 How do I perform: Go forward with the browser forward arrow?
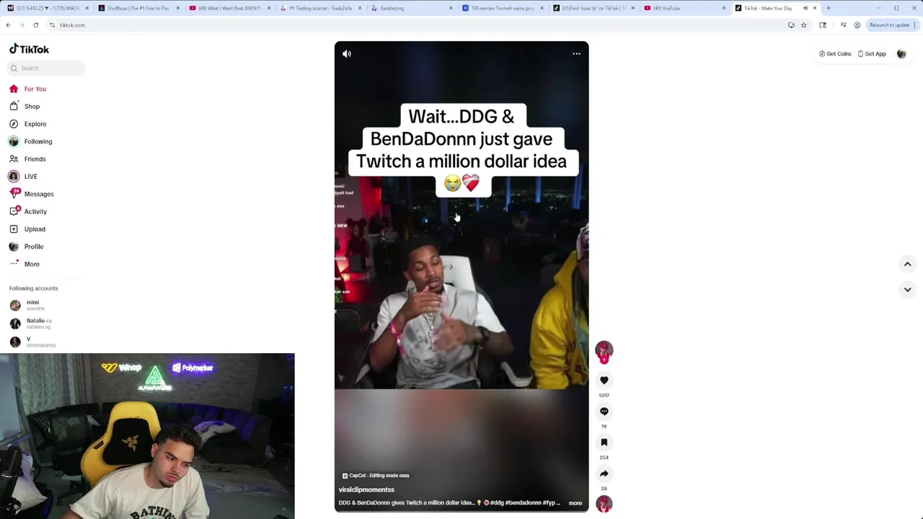coord(22,25)
